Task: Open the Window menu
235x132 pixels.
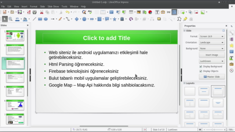Action: coord(74,7)
